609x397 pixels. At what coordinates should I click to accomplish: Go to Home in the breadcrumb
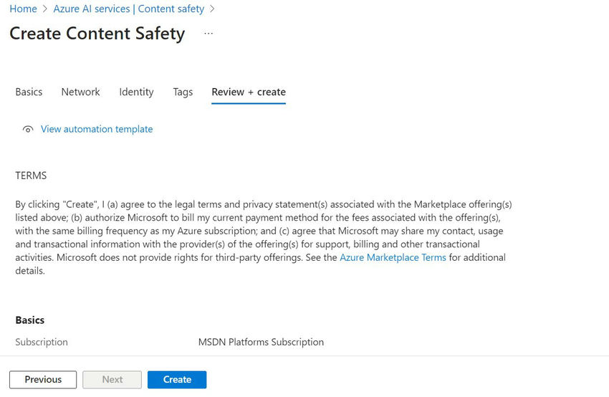(23, 9)
